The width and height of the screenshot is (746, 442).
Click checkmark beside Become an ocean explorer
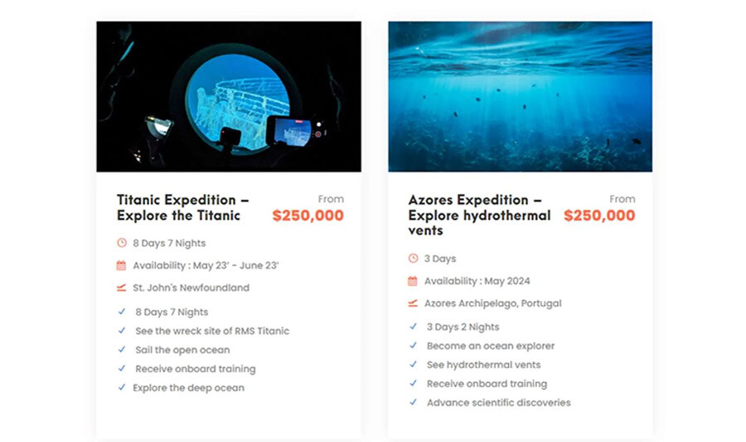413,346
